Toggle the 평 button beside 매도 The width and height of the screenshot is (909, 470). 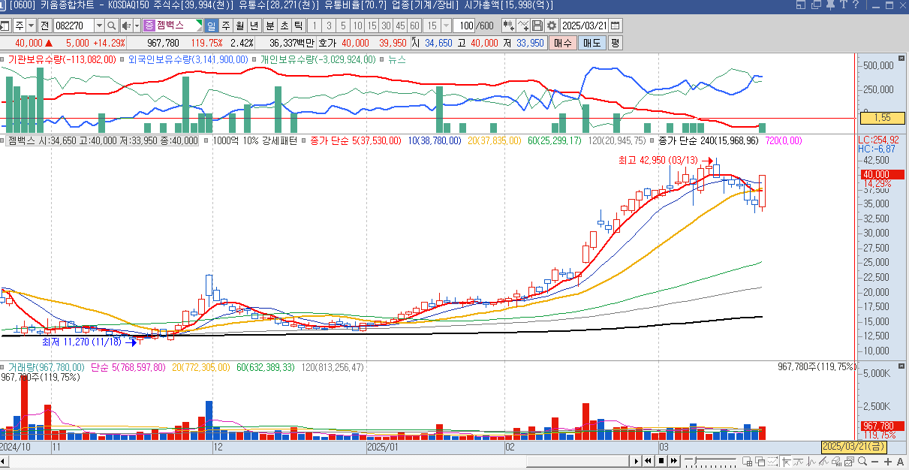(x=616, y=43)
